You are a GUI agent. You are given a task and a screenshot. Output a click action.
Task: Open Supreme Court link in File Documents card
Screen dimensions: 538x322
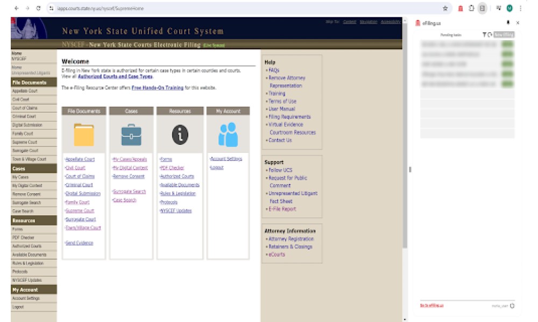coord(80,211)
